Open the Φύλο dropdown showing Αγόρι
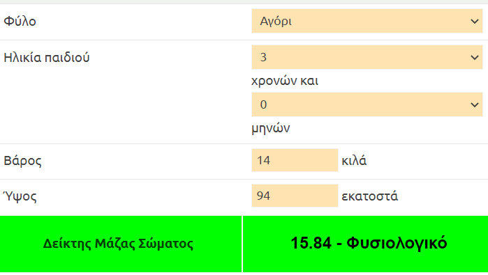Viewport: 488px width, 275px height. 367,21
